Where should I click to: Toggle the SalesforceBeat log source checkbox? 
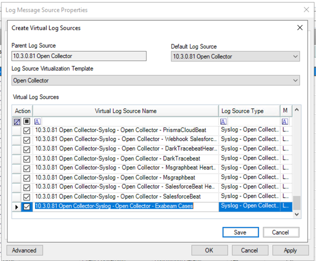click(27, 196)
